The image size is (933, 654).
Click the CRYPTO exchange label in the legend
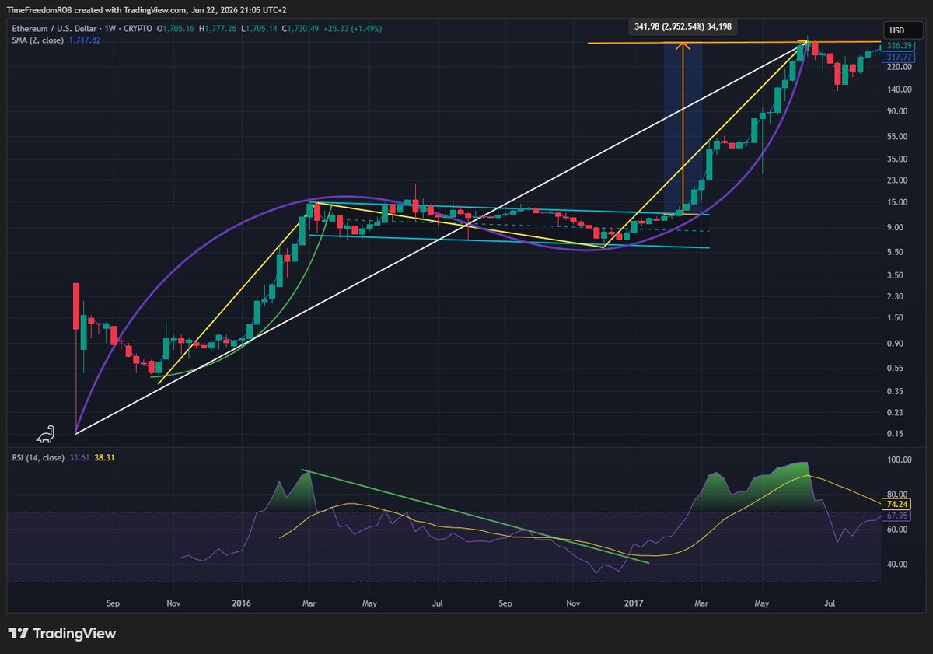point(139,29)
